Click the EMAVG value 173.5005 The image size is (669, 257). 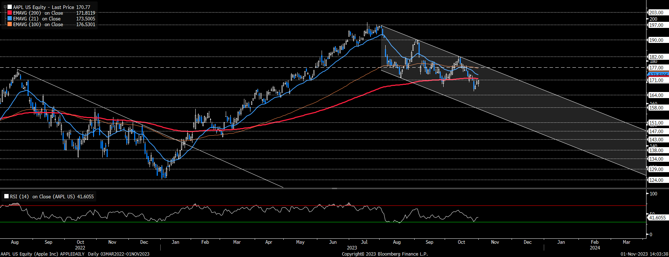pos(86,19)
